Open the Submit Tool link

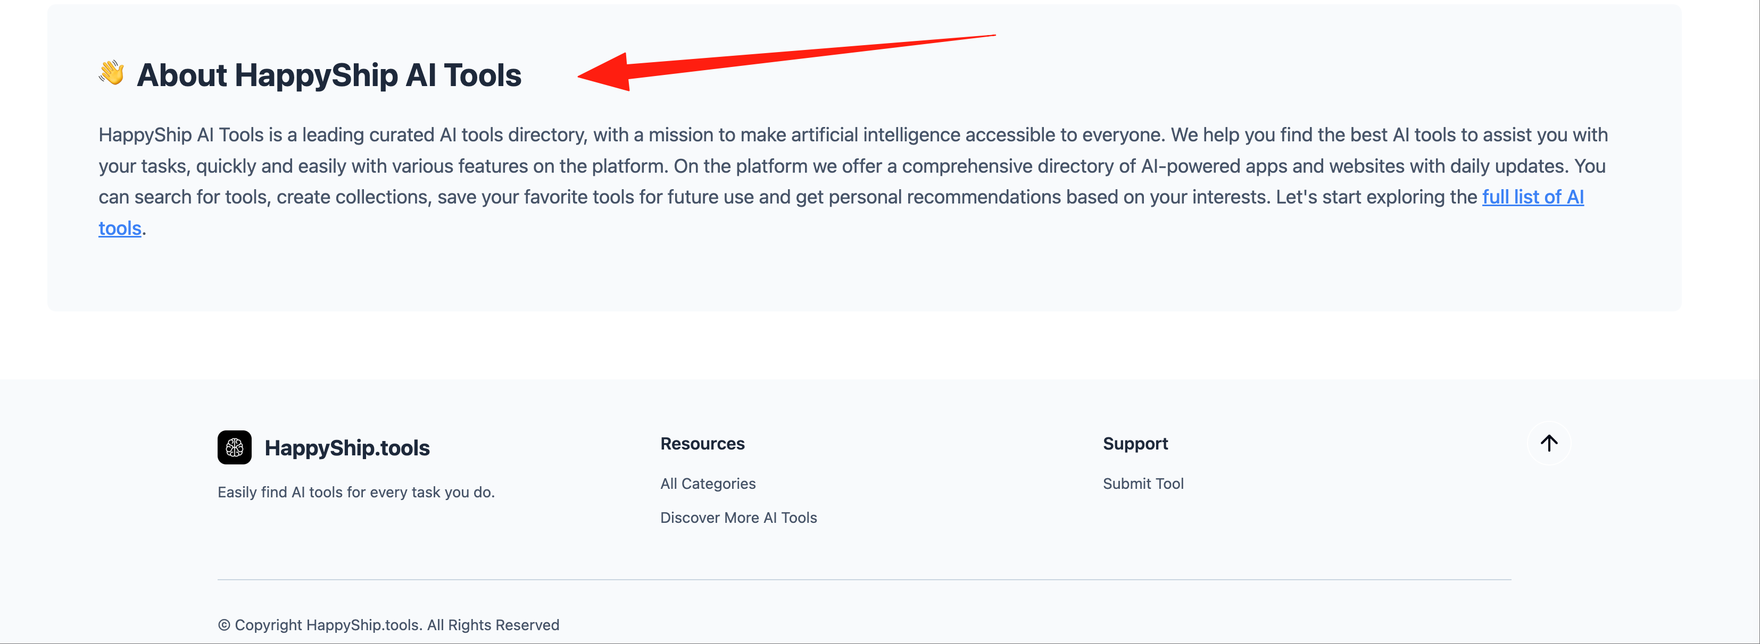coord(1143,484)
